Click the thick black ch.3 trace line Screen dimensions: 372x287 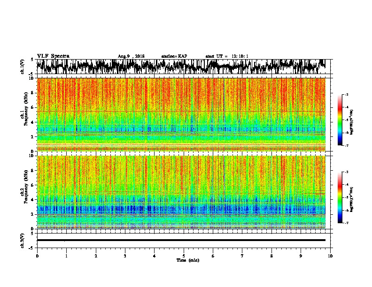pos(181,240)
